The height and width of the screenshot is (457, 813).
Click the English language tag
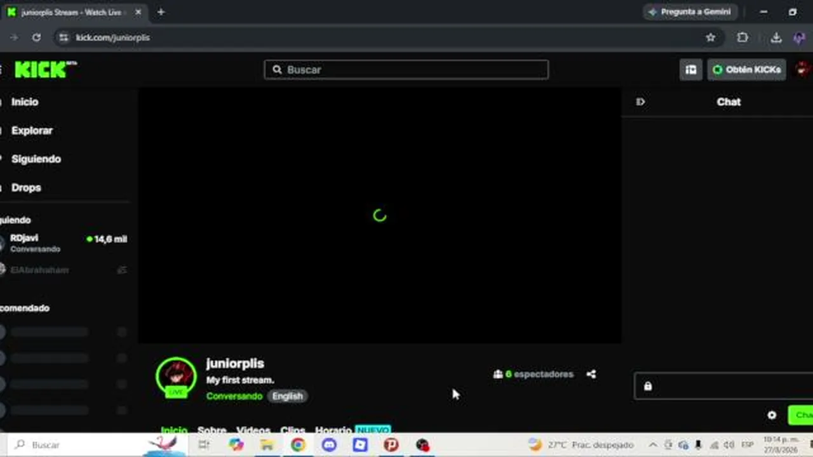point(288,396)
